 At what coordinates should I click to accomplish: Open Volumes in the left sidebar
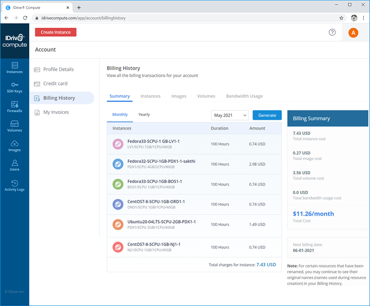[x=15, y=126]
